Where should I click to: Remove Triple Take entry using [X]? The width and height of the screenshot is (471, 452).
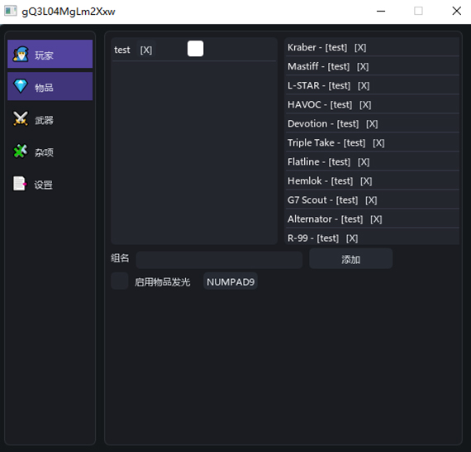coord(378,143)
